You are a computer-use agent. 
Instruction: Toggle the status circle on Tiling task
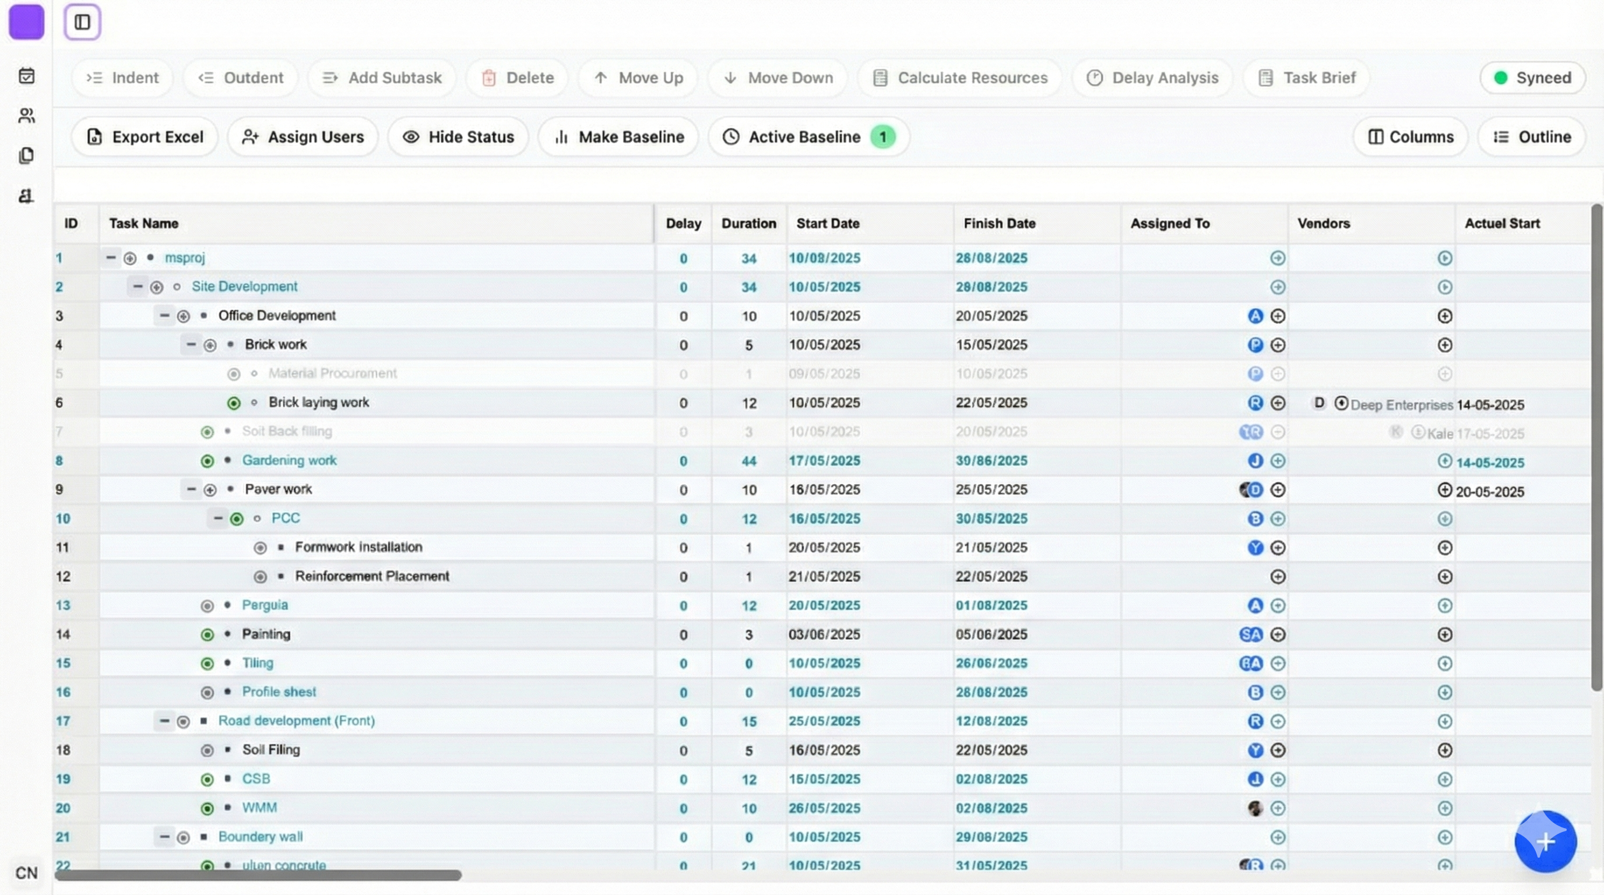click(207, 664)
